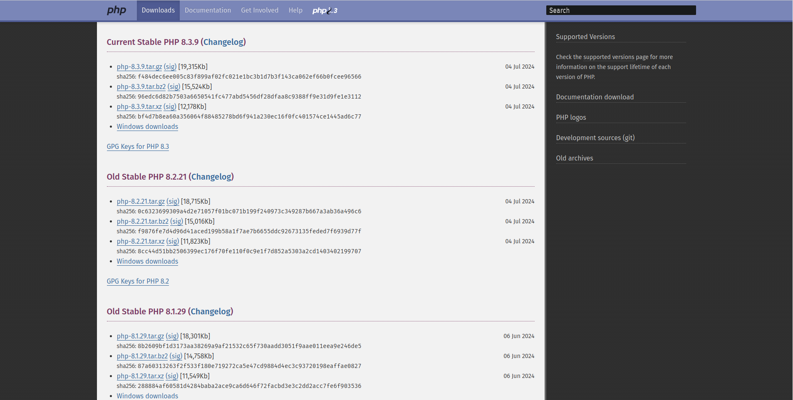This screenshot has height=400, width=793.
Task: Go to Development sources (git)
Action: 595,138
